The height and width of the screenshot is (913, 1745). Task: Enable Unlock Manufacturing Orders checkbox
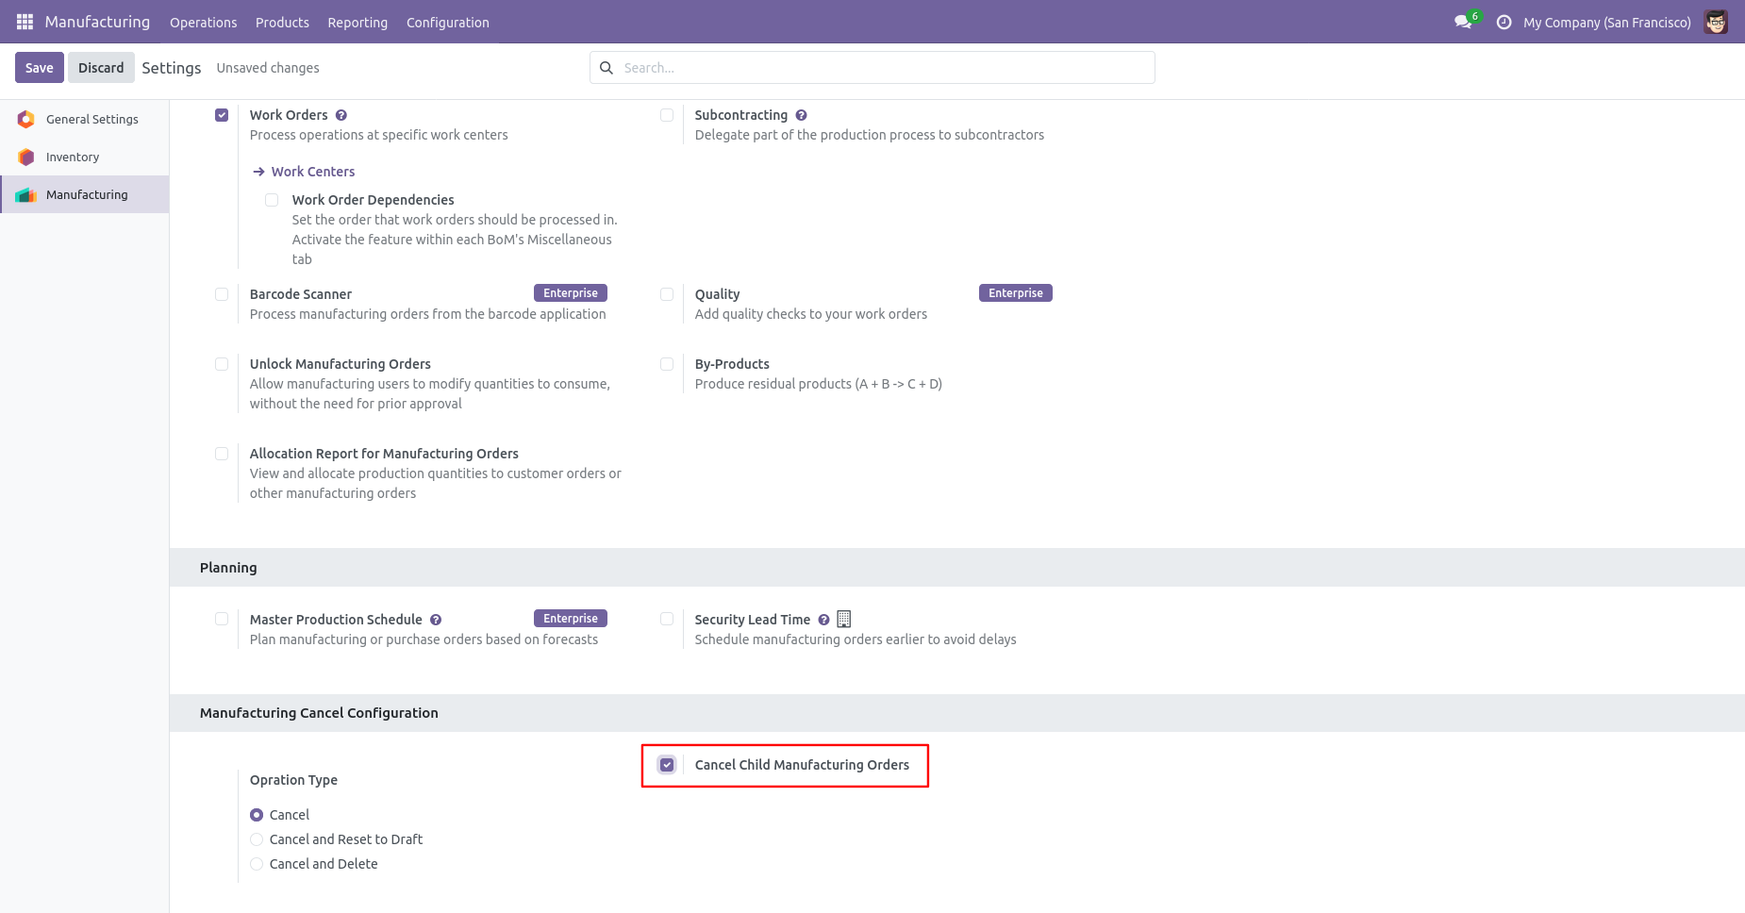coord(222,364)
